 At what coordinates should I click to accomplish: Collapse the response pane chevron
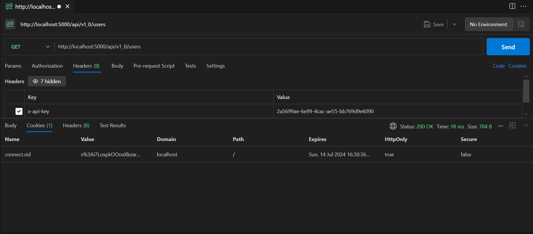point(526,125)
